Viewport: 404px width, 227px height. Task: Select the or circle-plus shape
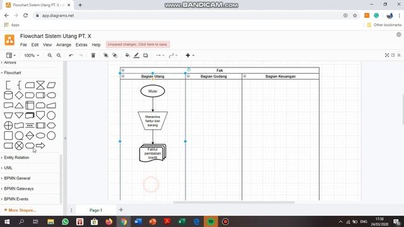(x=8, y=125)
